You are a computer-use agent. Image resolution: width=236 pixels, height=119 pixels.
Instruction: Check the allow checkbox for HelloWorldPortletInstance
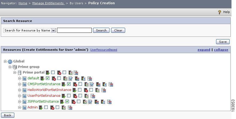coord(80,90)
